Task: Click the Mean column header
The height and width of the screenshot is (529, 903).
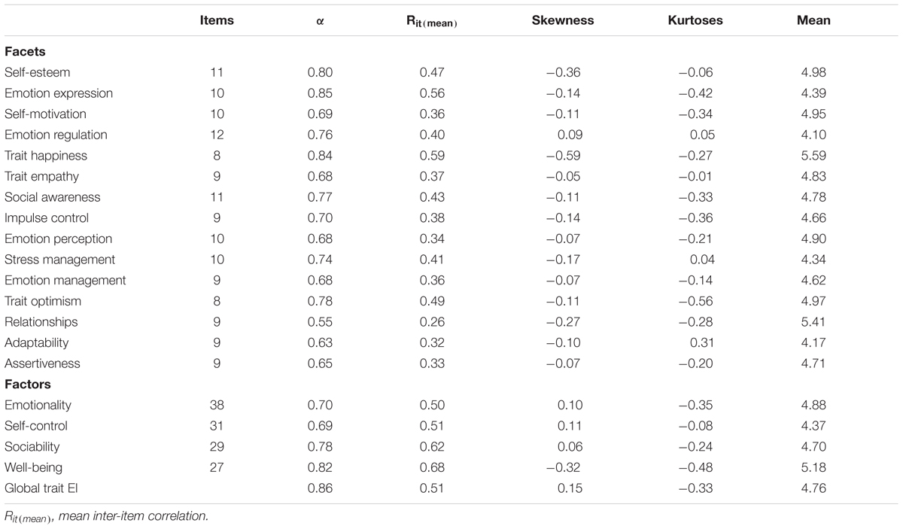Action: tap(813, 21)
